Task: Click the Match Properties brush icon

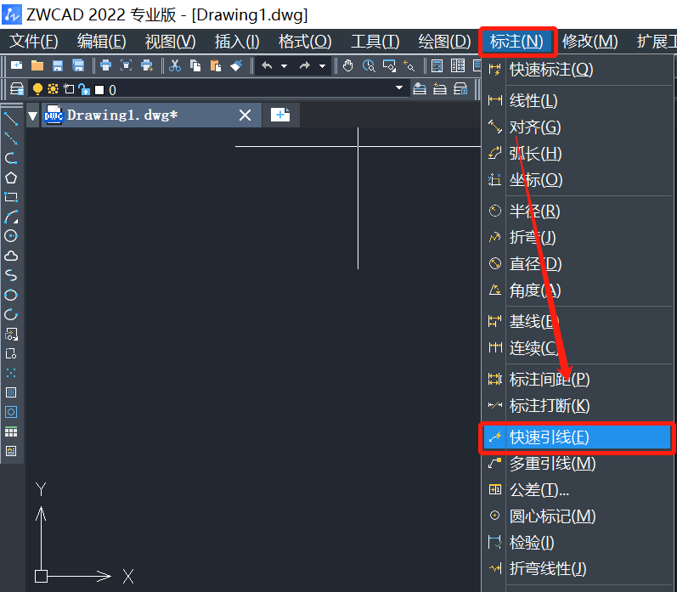Action: tap(236, 65)
